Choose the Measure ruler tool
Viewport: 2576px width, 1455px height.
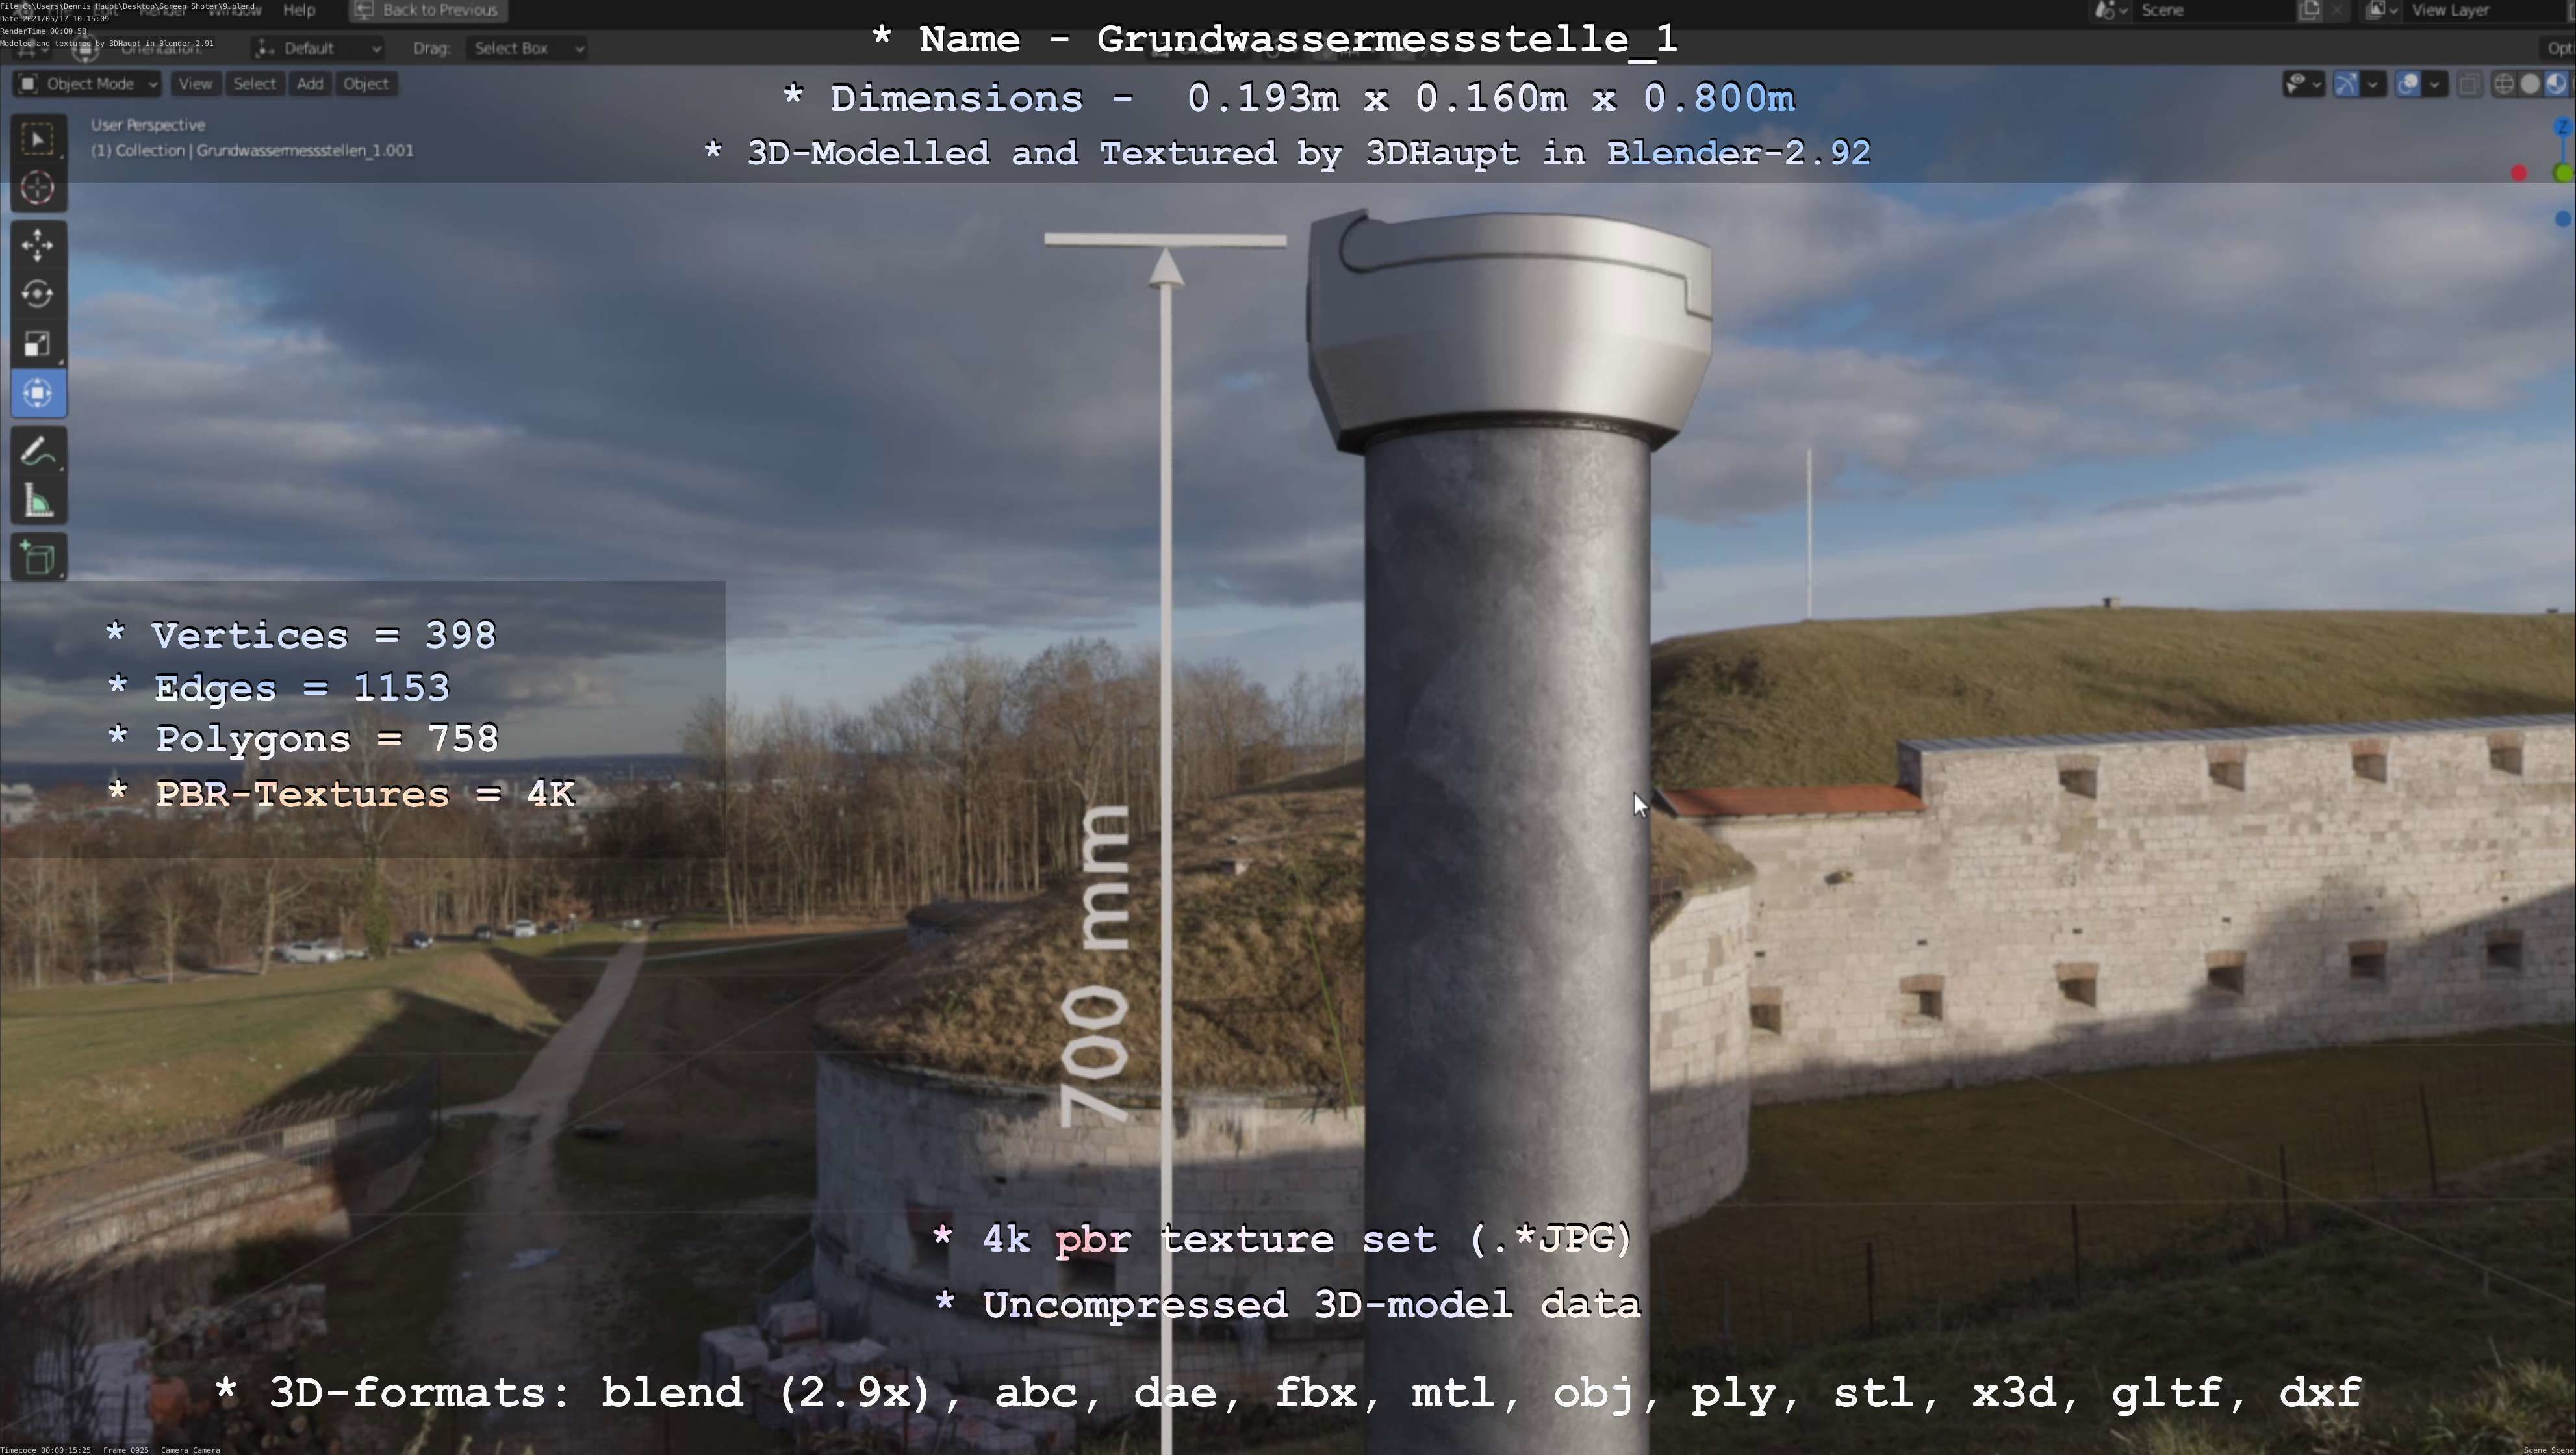[38, 500]
